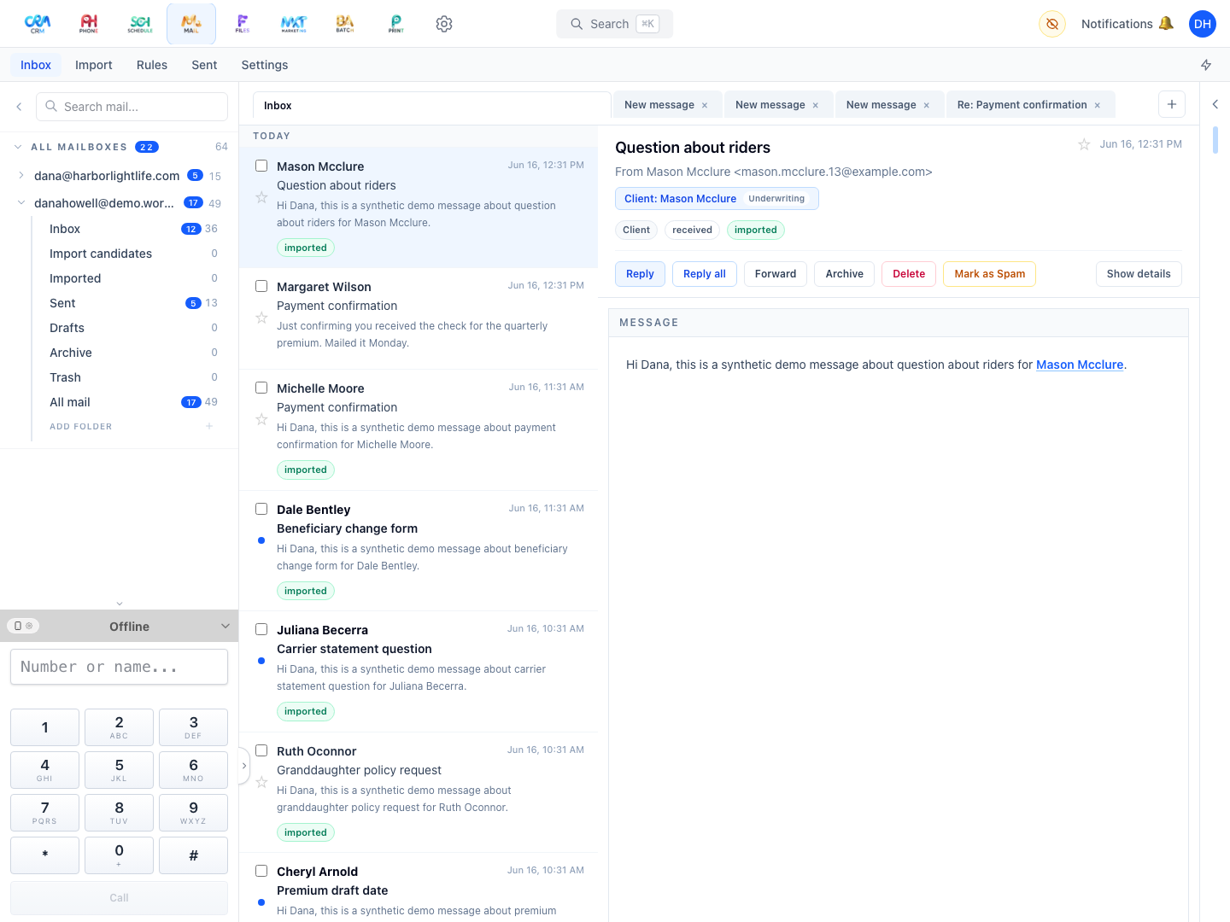This screenshot has height=922, width=1230.
Task: Click the chevron above the phone panel
Action: pyautogui.click(x=120, y=604)
